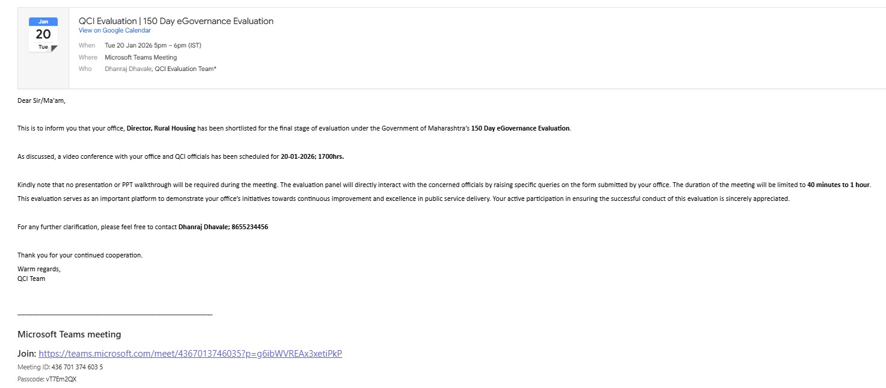Screen dimensions: 886x388
Task: Click the Microsoft Teams meeting heading
Action: [69, 334]
